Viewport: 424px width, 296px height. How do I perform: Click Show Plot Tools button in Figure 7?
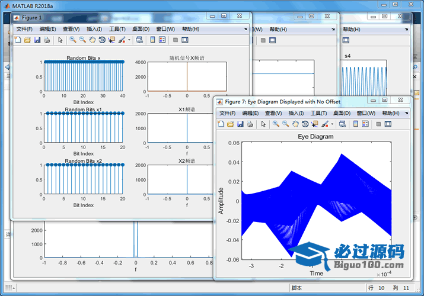[388, 124]
